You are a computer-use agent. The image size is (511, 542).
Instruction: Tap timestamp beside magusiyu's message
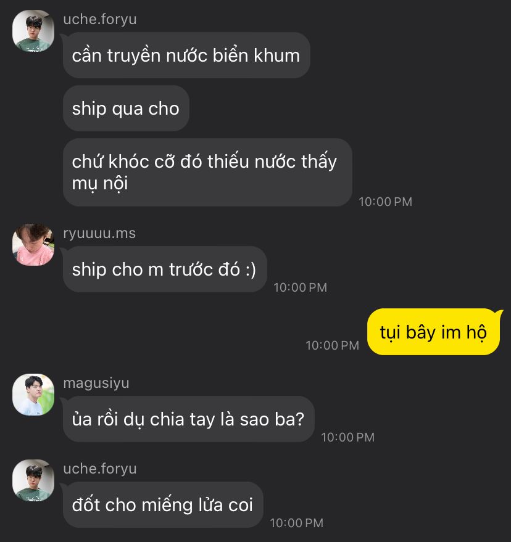coord(347,437)
